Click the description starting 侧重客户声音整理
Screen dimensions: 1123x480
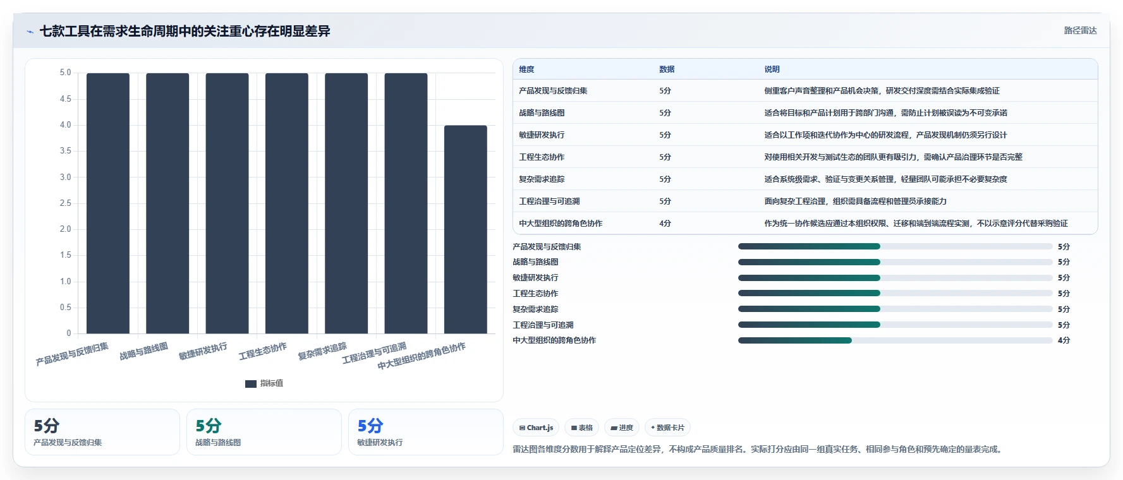point(882,91)
